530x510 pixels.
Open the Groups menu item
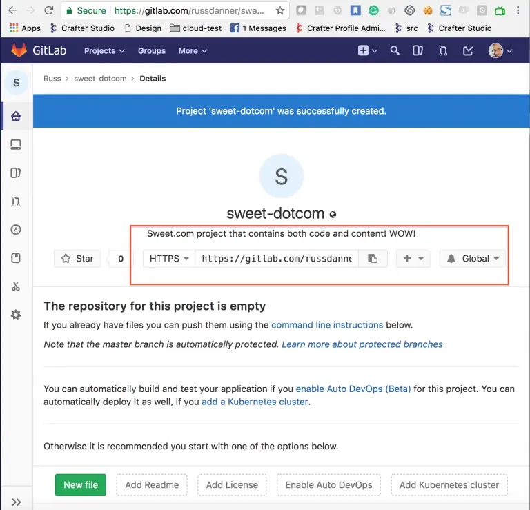tap(151, 50)
